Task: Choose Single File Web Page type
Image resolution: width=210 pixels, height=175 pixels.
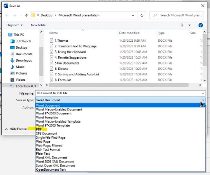Action: (120, 137)
